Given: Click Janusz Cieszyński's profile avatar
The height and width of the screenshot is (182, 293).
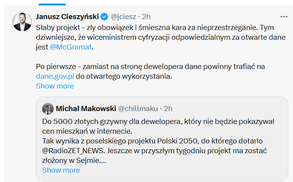Looking at the screenshot, I should coord(22,21).
